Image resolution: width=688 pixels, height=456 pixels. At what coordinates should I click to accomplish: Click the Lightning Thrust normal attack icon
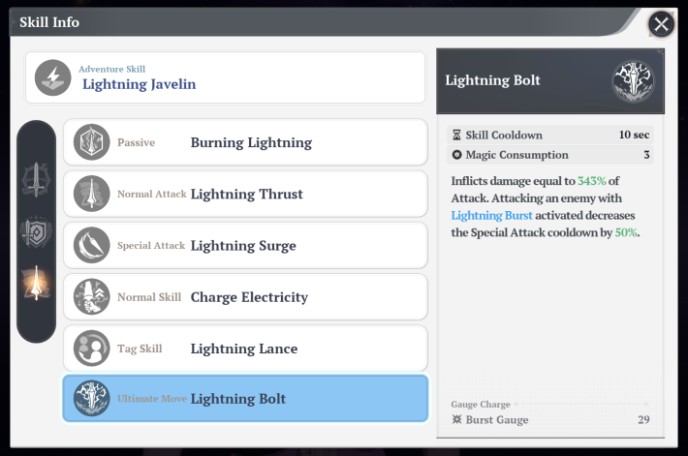(91, 194)
